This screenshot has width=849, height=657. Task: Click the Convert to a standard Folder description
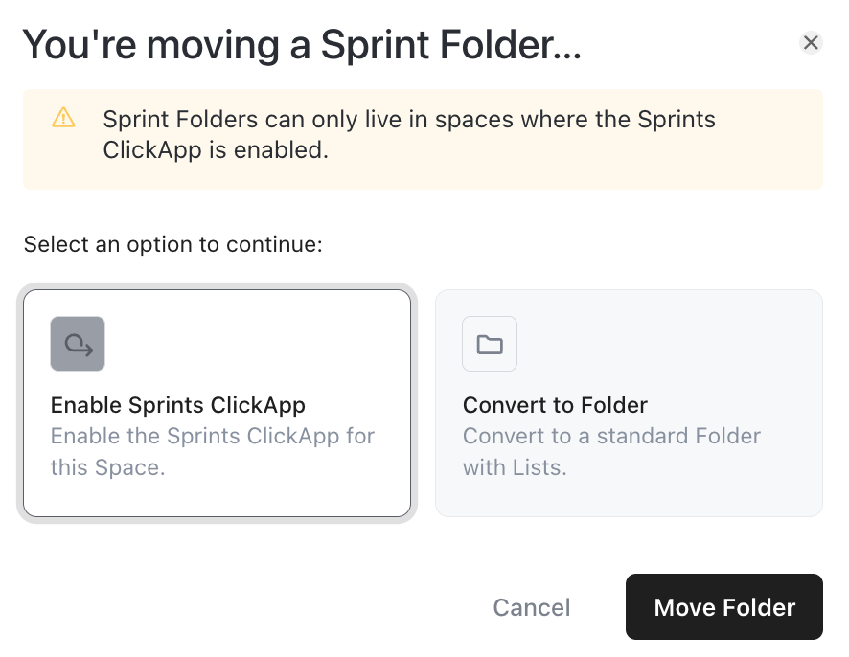click(611, 451)
